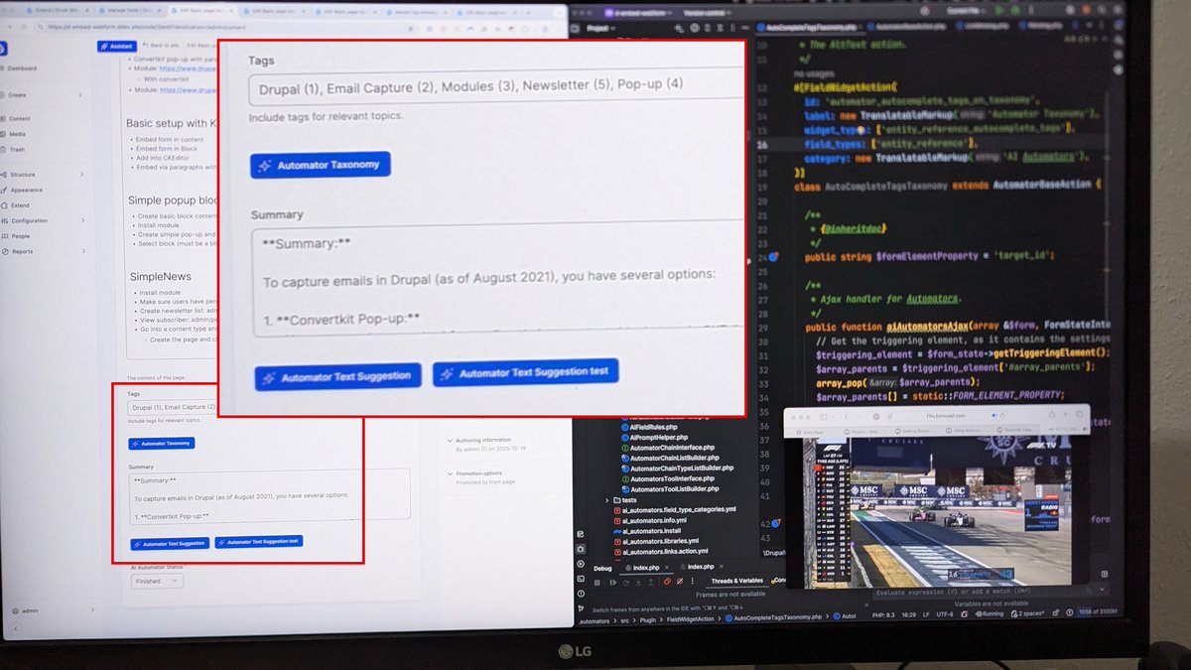Open the Debug tool window tab
1191x670 pixels.
tap(604, 568)
